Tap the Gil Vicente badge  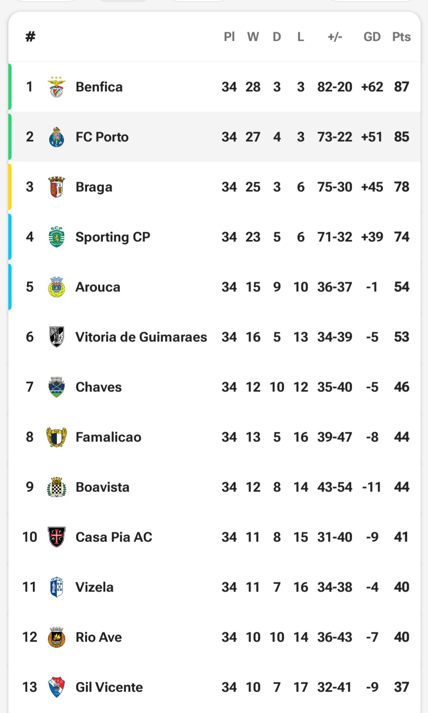click(56, 687)
